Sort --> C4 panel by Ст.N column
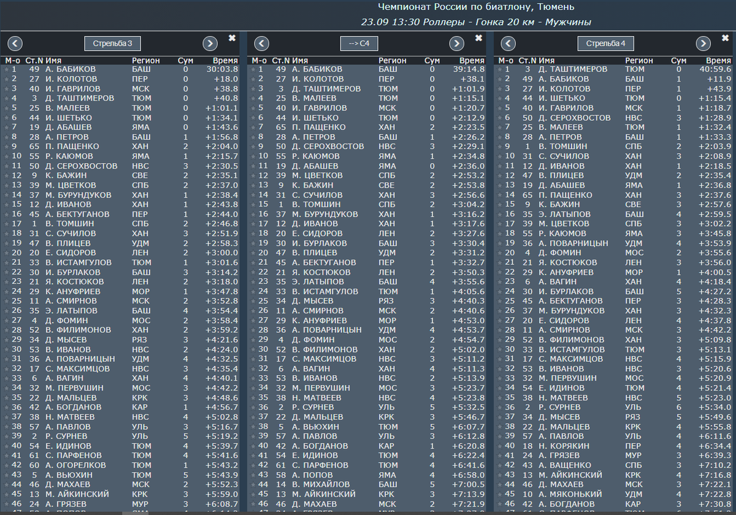Screen dimensions: 736x515 [280, 61]
